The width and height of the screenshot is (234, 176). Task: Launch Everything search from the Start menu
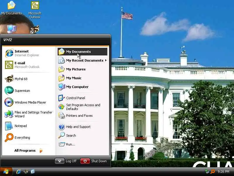click(x=28, y=138)
